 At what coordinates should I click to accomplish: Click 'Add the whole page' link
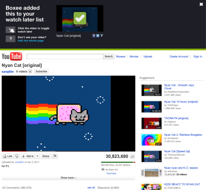click(x=31, y=41)
